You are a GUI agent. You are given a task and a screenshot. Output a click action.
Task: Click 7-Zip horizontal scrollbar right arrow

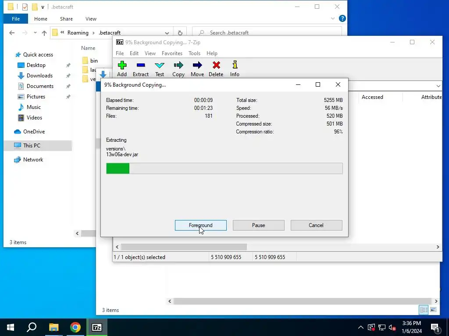click(x=438, y=247)
